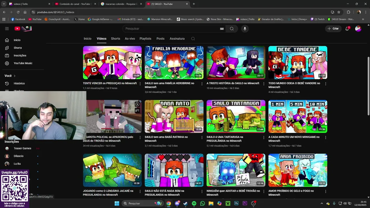
Task: Open options for GAROTA POLICIAL video
Action: point(140,137)
